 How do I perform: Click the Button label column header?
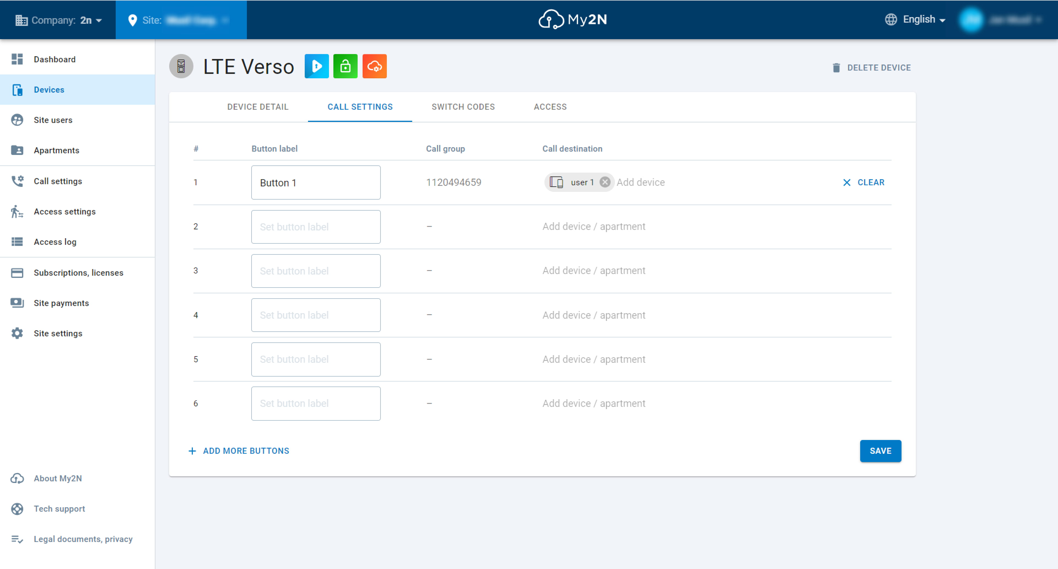274,149
